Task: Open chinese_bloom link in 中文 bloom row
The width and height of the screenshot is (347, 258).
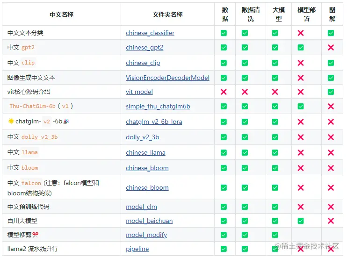Action: [x=147, y=168]
